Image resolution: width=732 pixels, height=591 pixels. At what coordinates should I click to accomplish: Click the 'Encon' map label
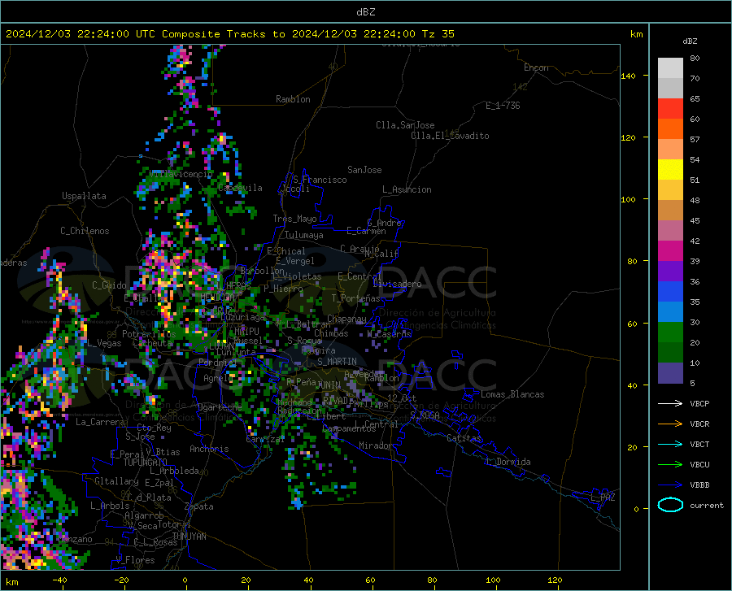click(x=536, y=67)
